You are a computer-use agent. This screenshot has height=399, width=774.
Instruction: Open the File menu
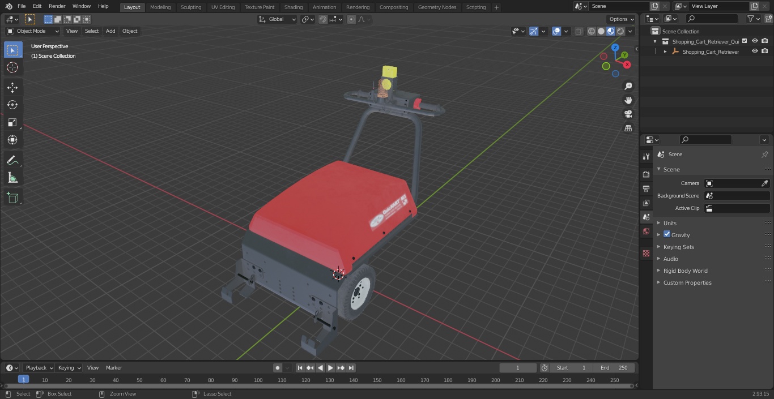[x=22, y=6]
